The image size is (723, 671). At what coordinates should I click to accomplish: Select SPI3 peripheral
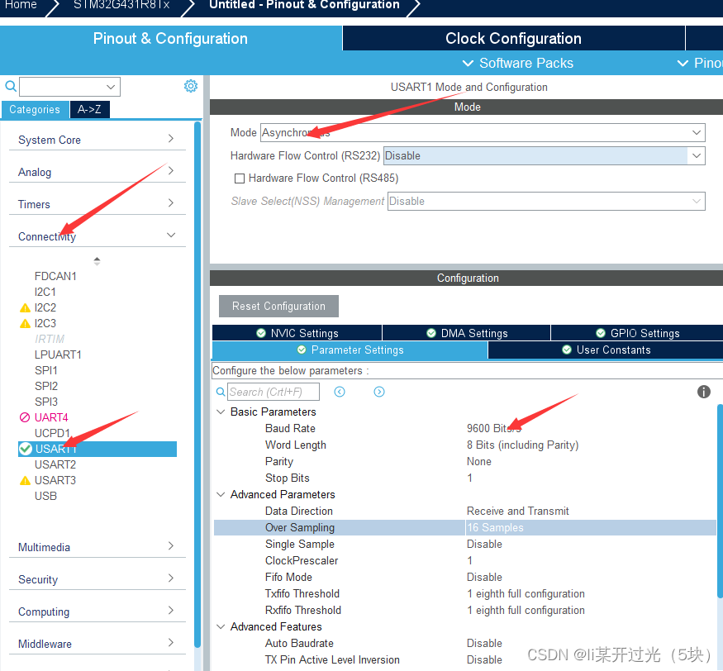pyautogui.click(x=46, y=402)
